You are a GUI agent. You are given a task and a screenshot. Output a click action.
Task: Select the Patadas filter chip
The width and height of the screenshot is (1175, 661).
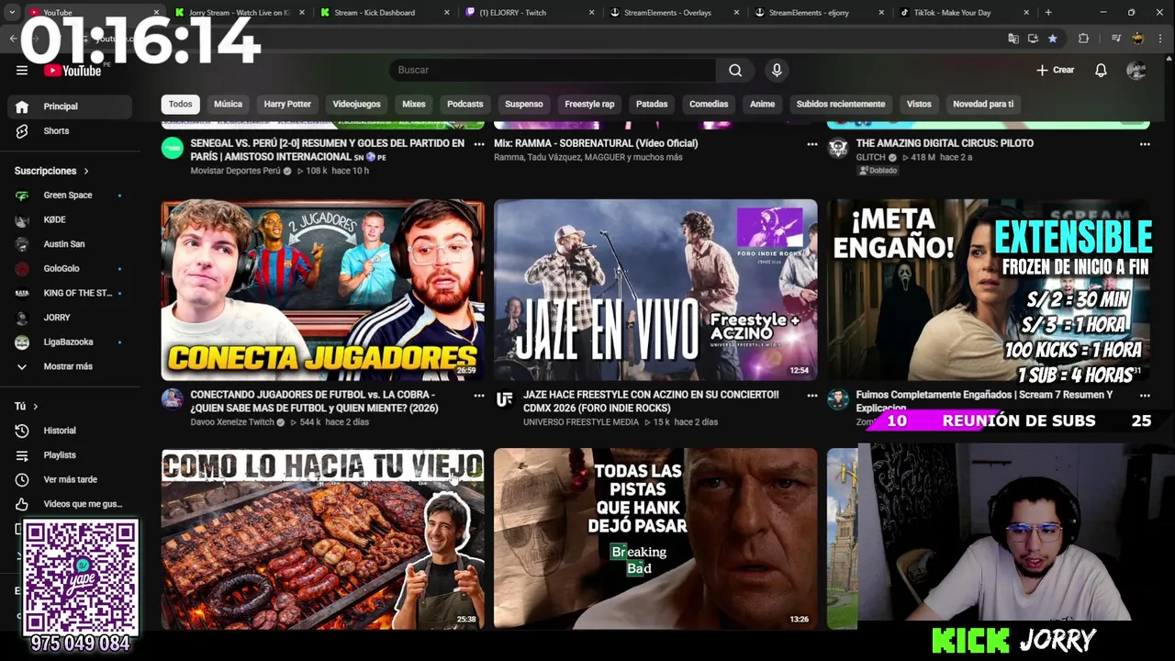tap(652, 104)
